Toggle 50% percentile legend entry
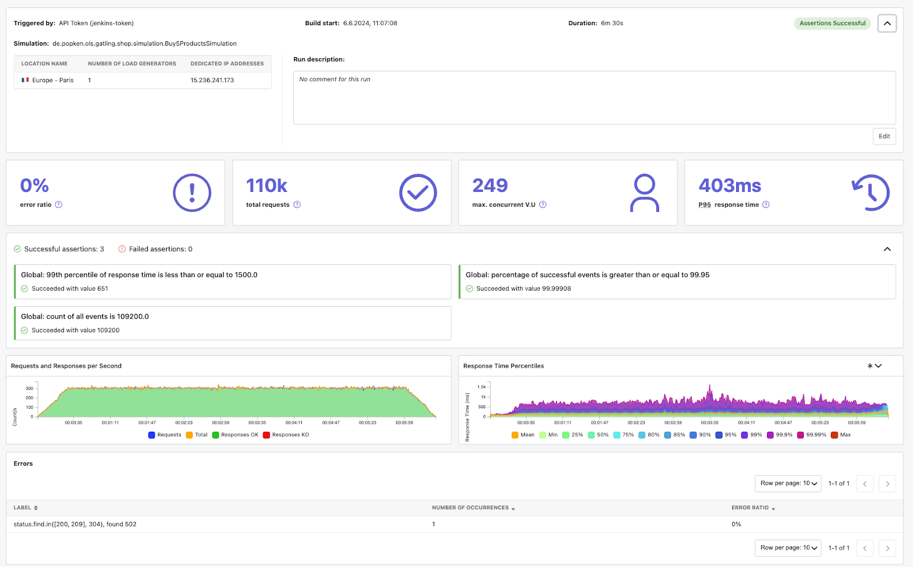Image resolution: width=913 pixels, height=567 pixels. [598, 435]
